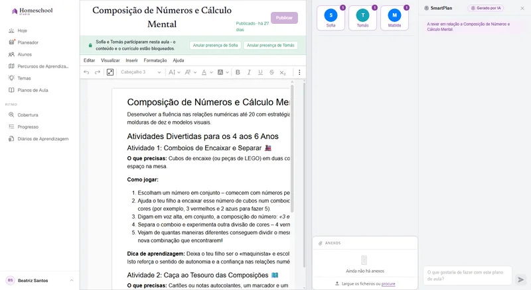Screen dimensions: 531x290
Task: Click the SmartPlan panel icon
Action: click(x=426, y=8)
